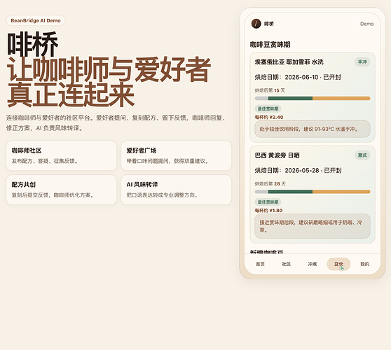Image resolution: width=391 pixels, height=350 pixels.
Task: Select the 配方共创 feature card
Action: [62, 190]
